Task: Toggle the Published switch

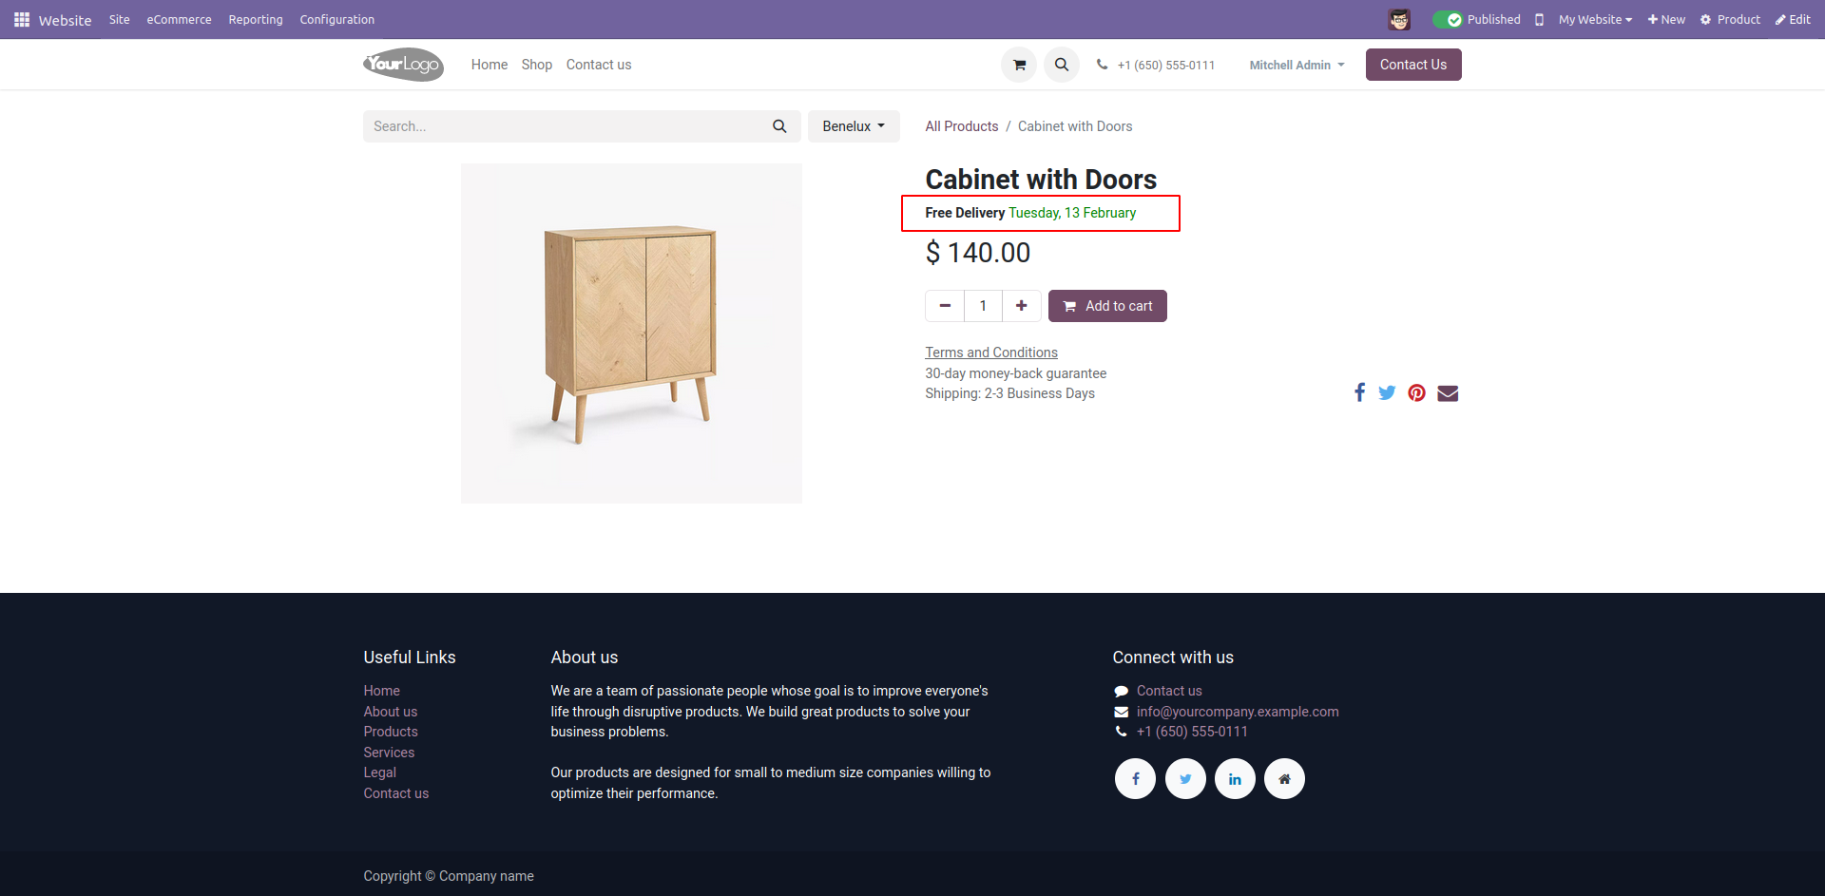Action: point(1448,19)
